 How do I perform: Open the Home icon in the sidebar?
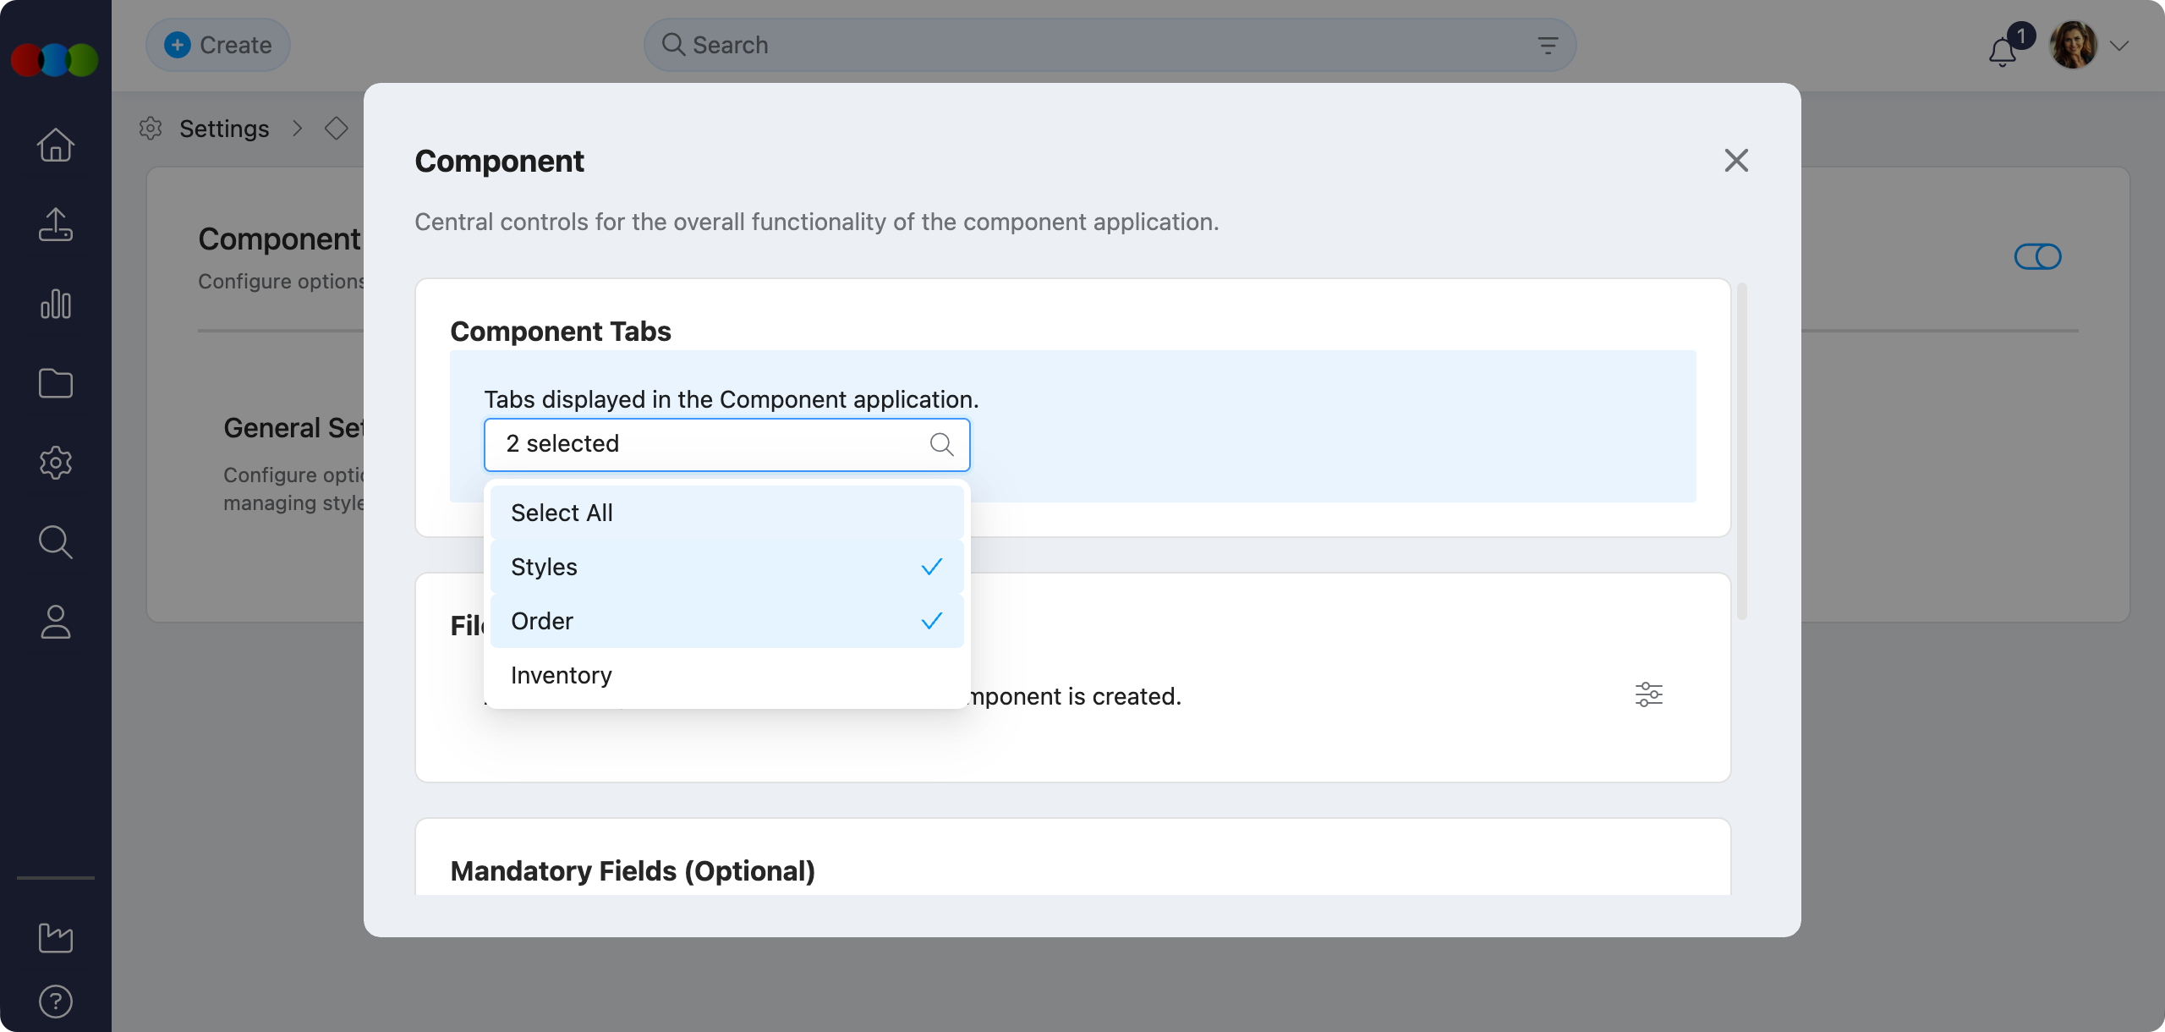54,144
